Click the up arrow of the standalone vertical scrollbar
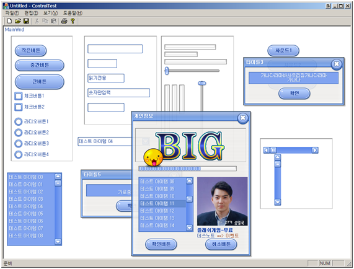 tap(278, 157)
